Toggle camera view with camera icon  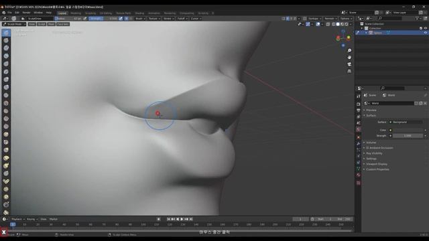(349, 64)
